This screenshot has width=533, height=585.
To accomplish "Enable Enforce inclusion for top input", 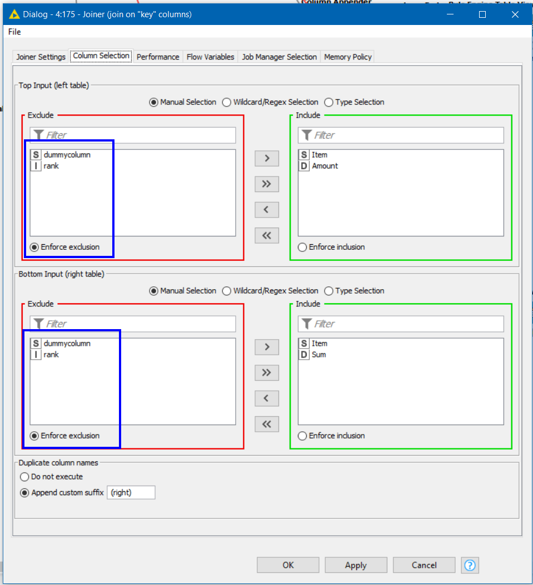I will tap(302, 247).
